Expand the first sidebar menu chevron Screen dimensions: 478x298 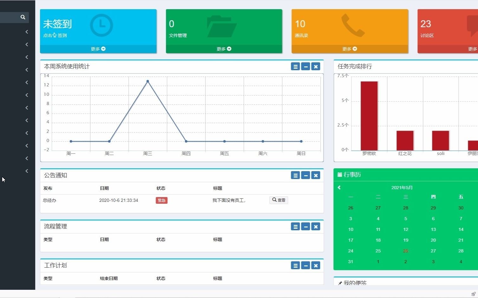pos(27,32)
